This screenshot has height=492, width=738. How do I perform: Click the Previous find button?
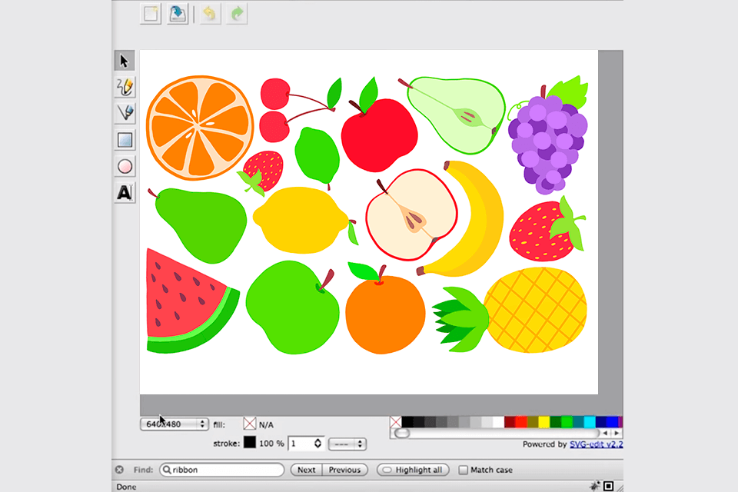344,470
